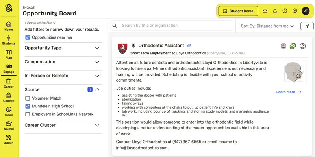Screen dimensions: 315x157
Task: Check Employers in SchooLinks Network
Action: click(28, 114)
